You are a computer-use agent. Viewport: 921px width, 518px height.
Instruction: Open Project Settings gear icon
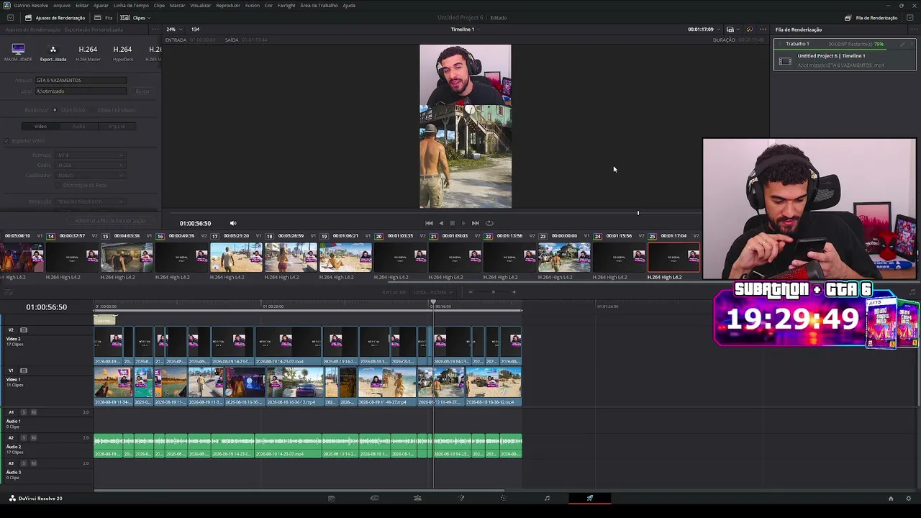tap(908, 498)
